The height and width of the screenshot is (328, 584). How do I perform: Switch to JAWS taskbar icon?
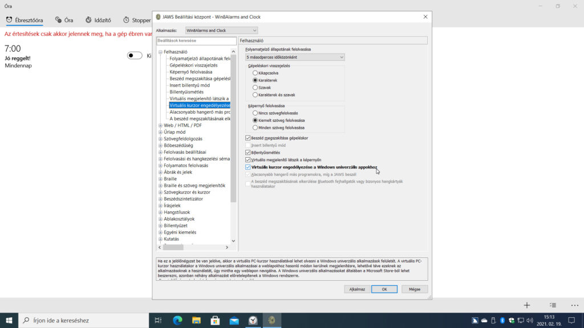pyautogui.click(x=272, y=320)
